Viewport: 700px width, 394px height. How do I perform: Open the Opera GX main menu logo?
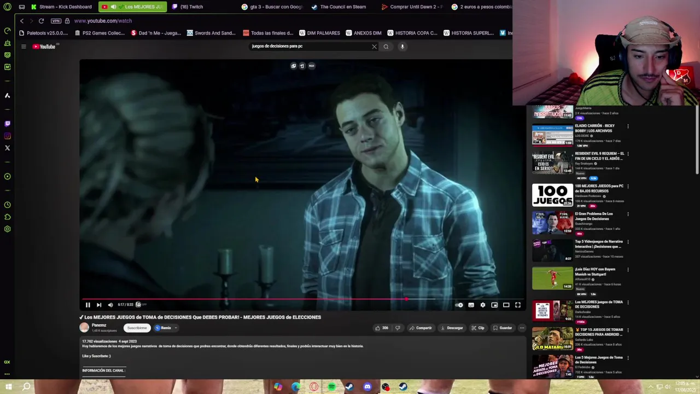point(7,7)
